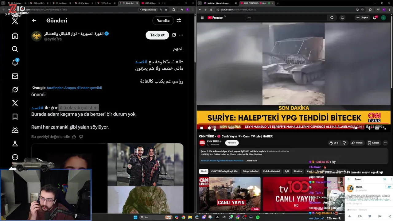Select the 'Politika Haberleri' chip

[271, 171]
